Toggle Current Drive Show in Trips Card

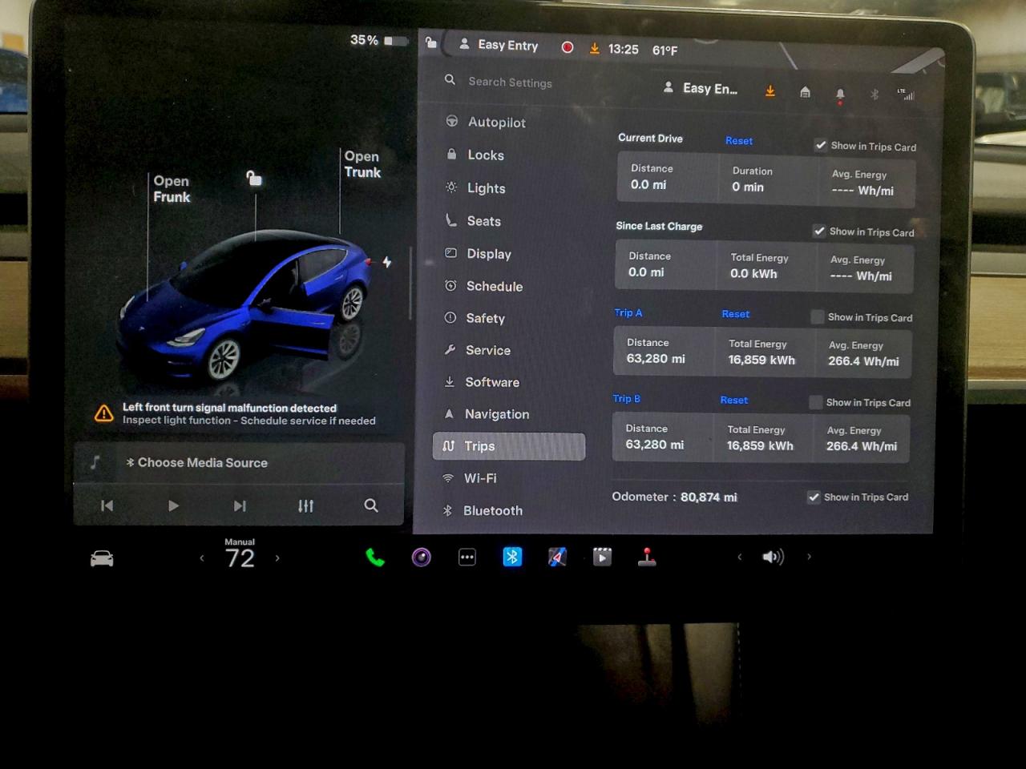(x=821, y=145)
